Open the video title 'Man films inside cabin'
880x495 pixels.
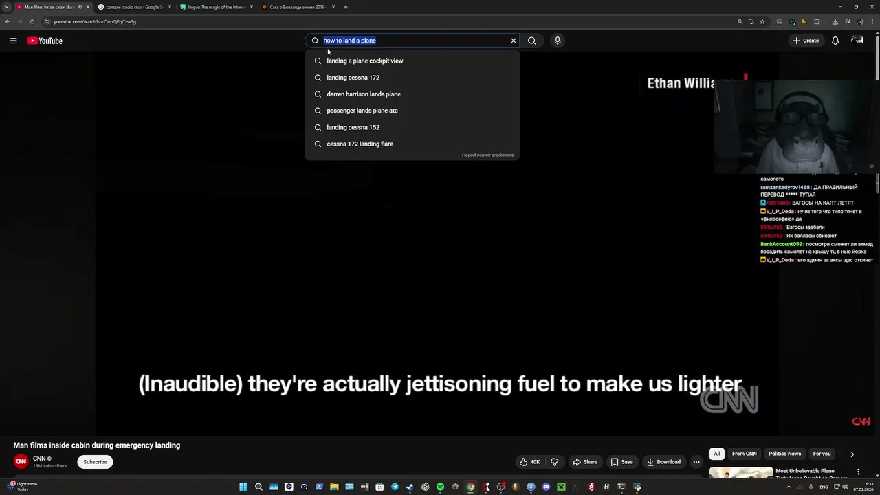pyautogui.click(x=97, y=445)
